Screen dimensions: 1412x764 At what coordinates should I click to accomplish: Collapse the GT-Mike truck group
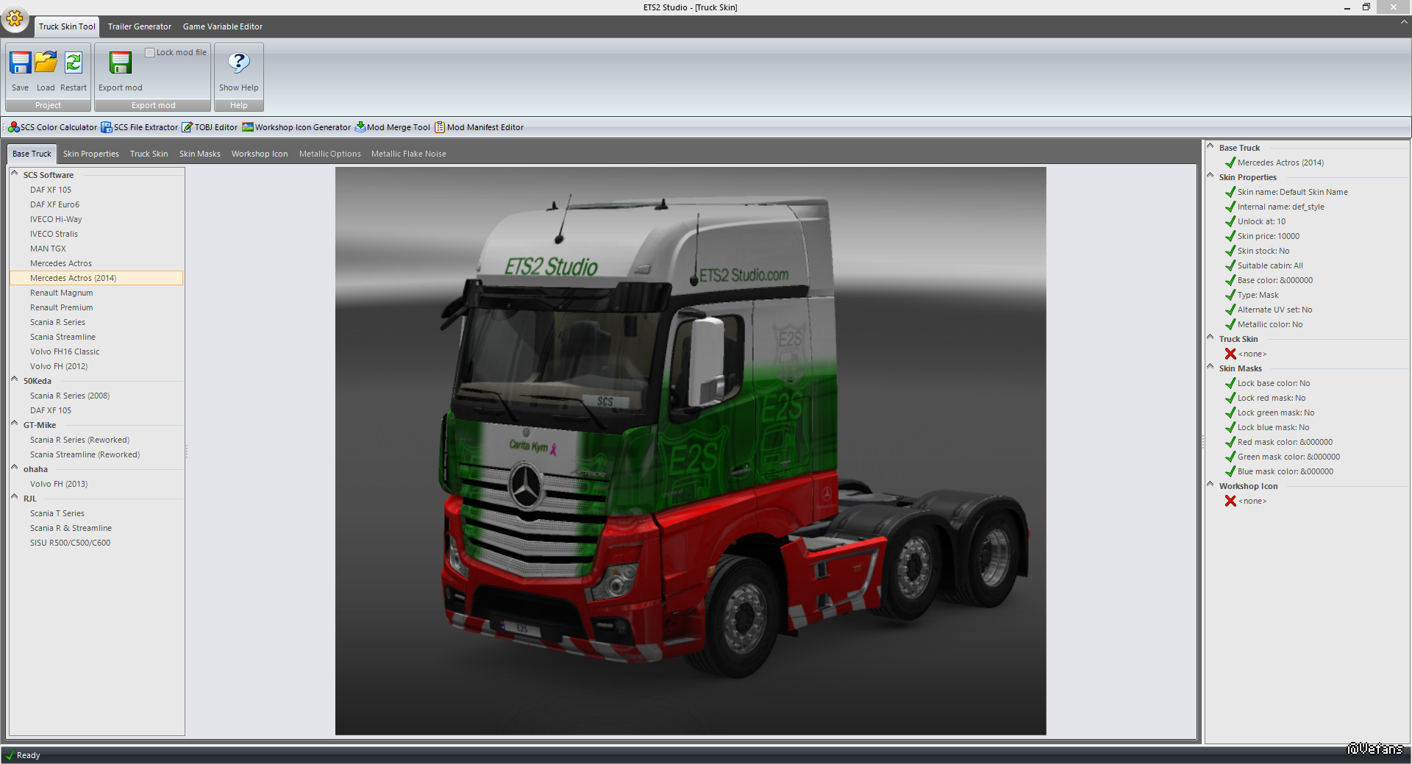click(15, 424)
